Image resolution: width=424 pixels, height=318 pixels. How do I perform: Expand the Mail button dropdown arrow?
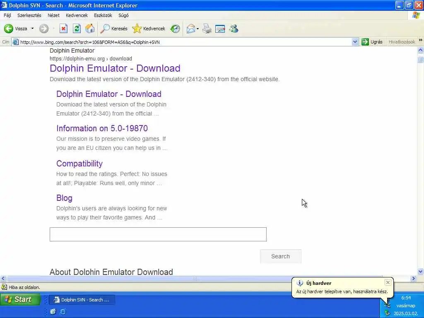tap(198, 29)
